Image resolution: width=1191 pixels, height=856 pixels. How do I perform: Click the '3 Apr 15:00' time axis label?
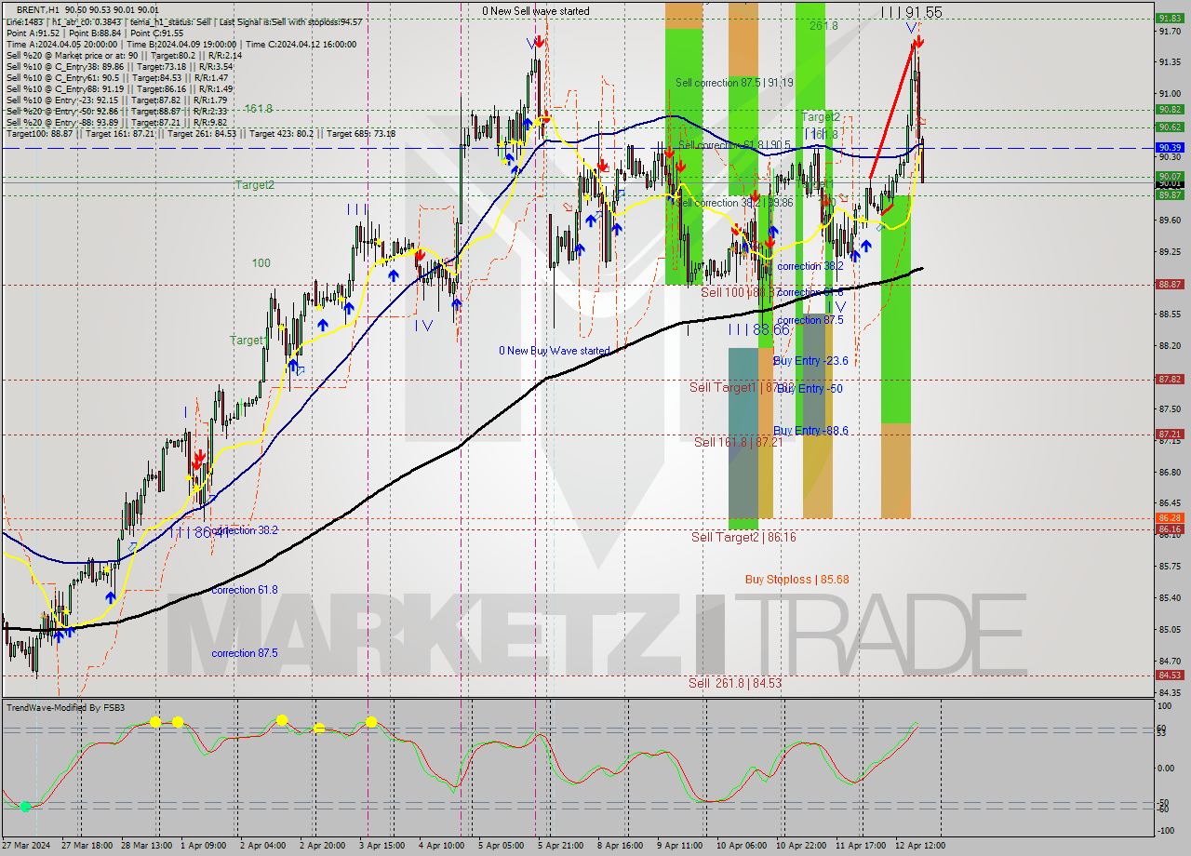[x=381, y=845]
